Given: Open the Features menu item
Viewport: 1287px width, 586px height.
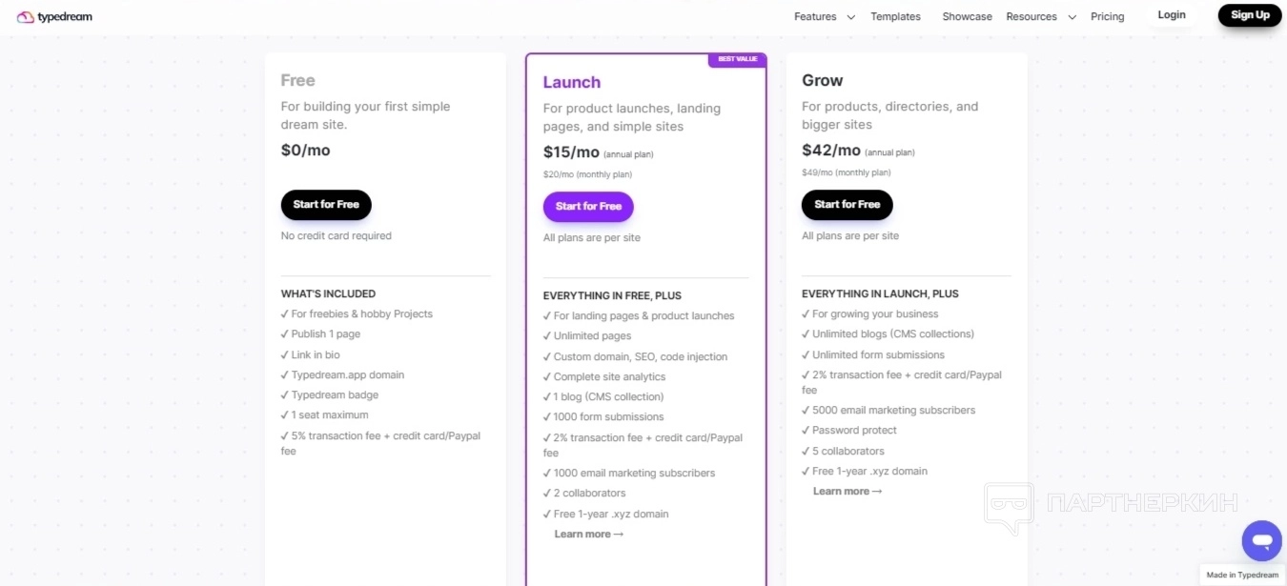Looking at the screenshot, I should tap(815, 16).
